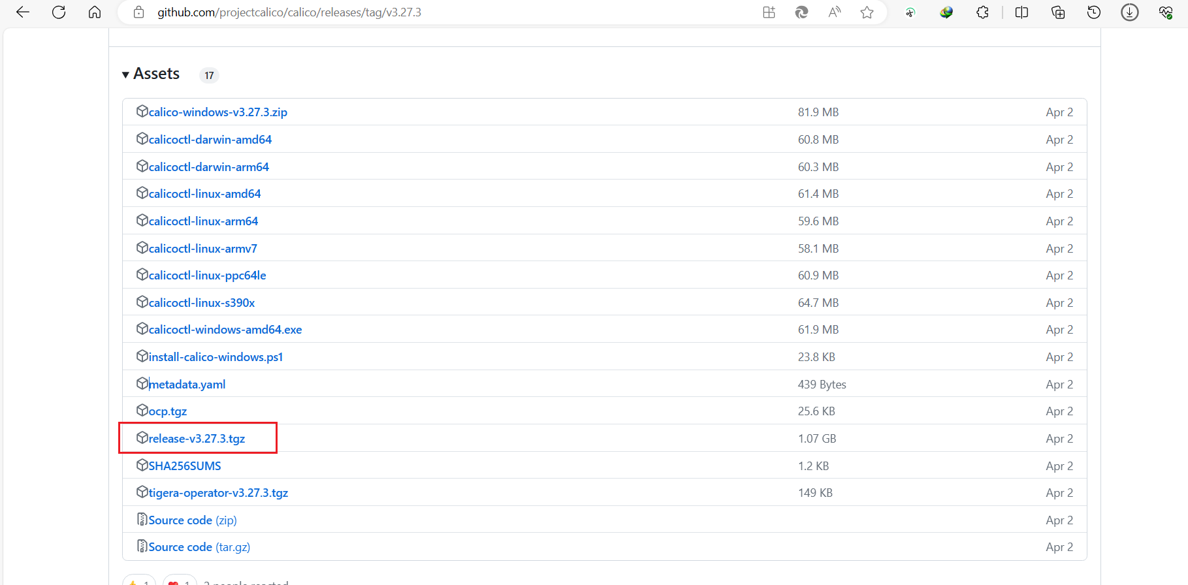Click the 1.07 GB size text

pos(817,439)
